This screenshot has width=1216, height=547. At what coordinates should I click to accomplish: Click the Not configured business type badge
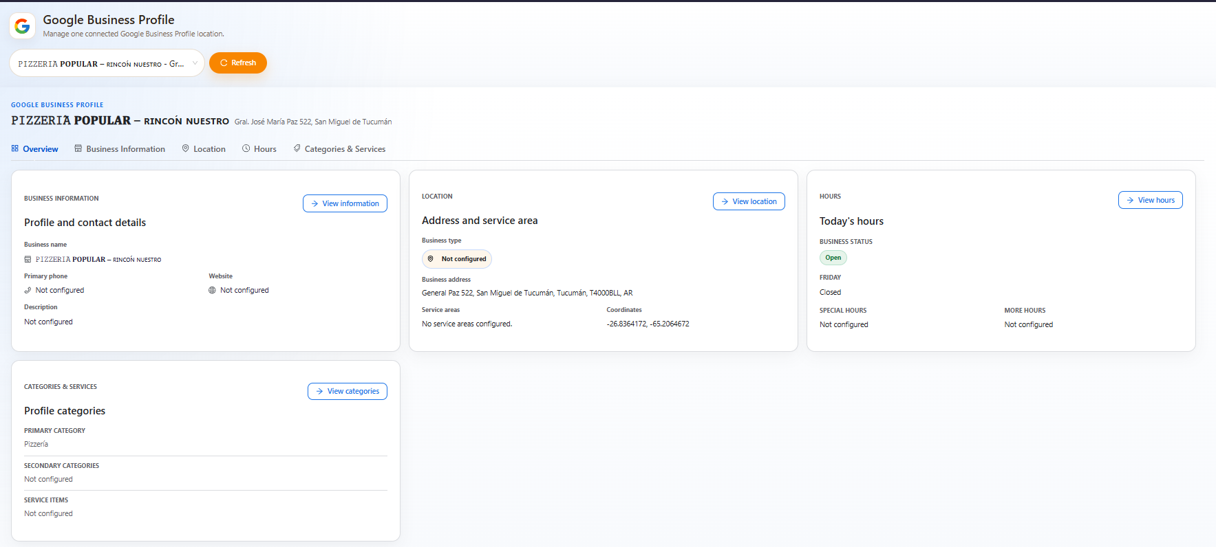pos(457,259)
